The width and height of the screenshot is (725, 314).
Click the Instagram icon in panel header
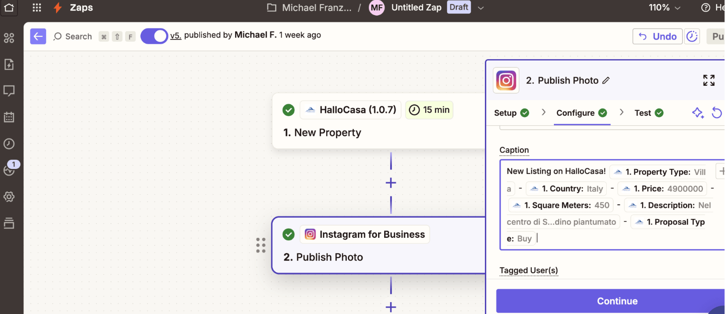click(x=506, y=80)
